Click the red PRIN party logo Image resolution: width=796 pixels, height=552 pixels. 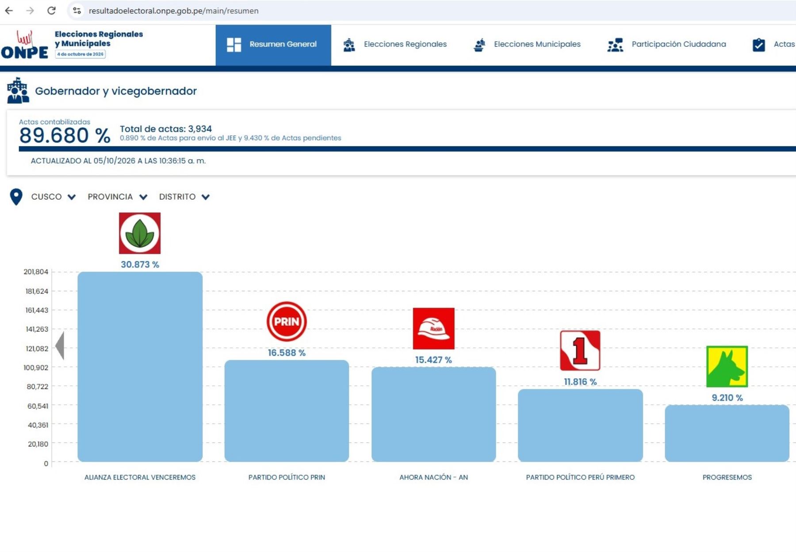(287, 321)
